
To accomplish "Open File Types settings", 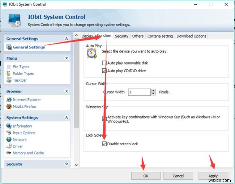I will [x=21, y=67].
